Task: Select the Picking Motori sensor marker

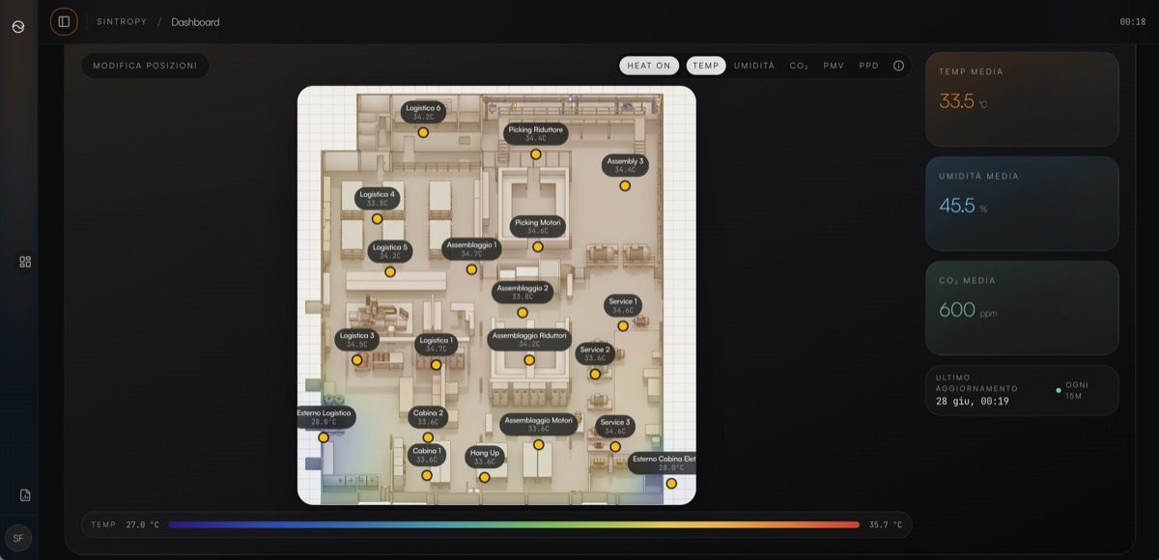Action: coord(538,247)
